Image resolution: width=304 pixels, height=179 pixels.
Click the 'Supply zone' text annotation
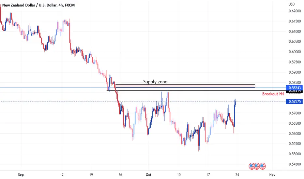point(155,82)
